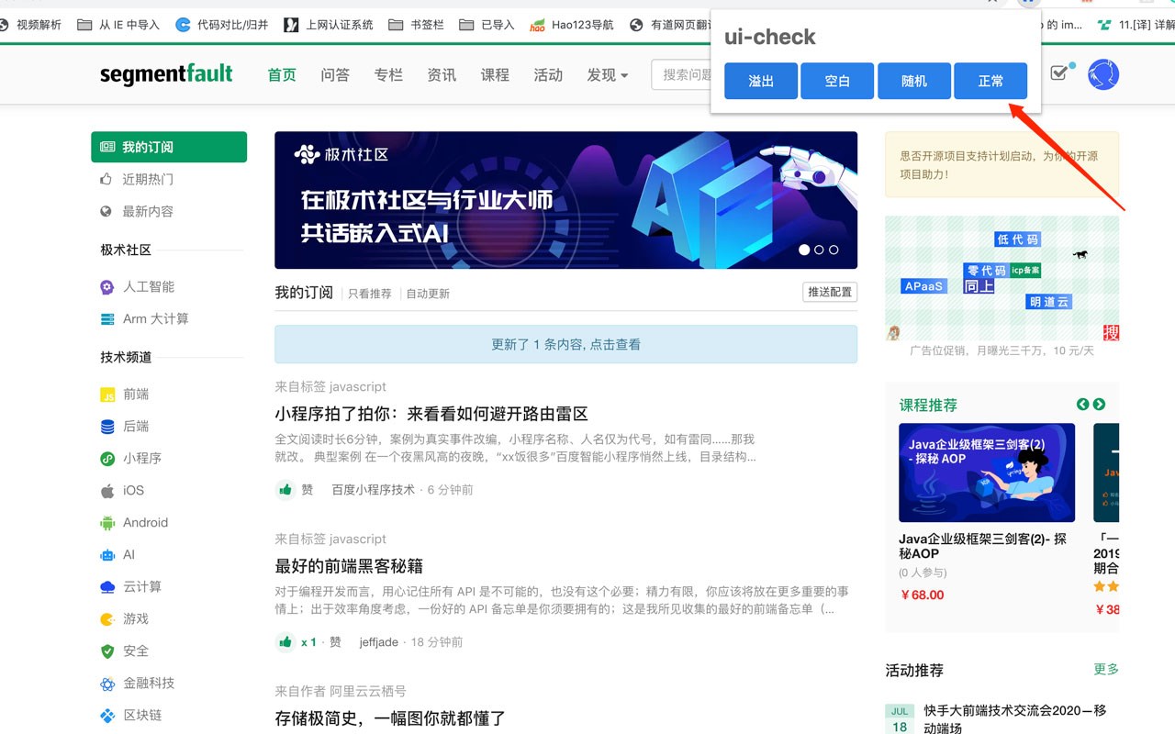The height and width of the screenshot is (734, 1175).
Task: Click the 随机 button in ui-check popup
Action: [914, 81]
